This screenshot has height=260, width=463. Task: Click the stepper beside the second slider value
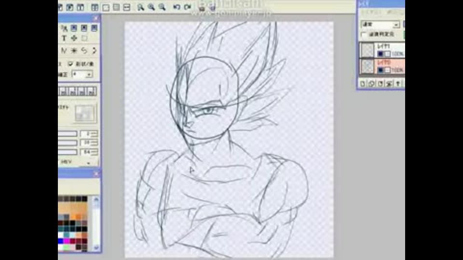tap(94, 143)
